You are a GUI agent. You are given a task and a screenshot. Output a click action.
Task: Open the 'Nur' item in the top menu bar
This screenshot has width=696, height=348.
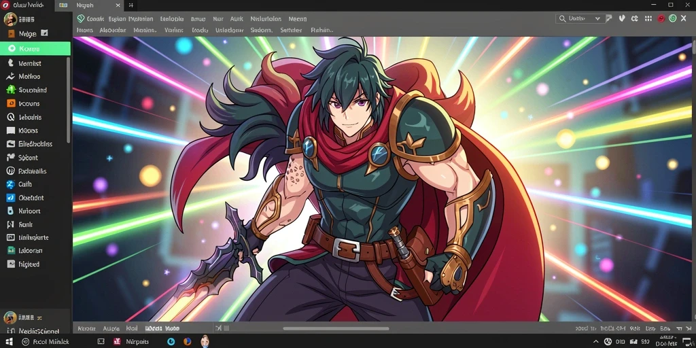[218, 19]
